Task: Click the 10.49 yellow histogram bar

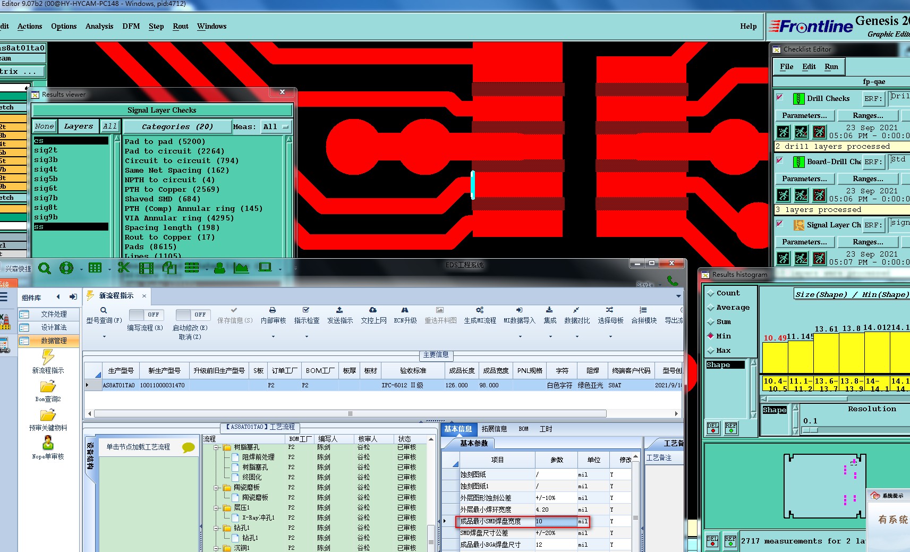Action: click(775, 357)
